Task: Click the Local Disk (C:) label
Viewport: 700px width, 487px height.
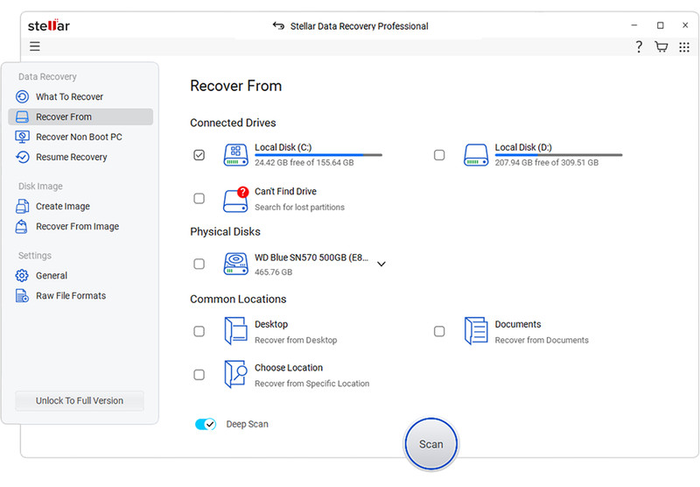Action: click(x=283, y=147)
